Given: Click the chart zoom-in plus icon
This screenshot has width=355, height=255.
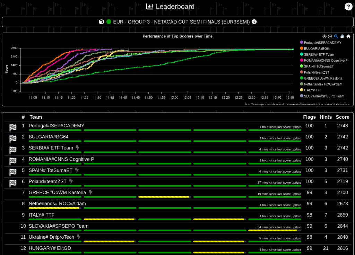Looking at the screenshot, I should coord(324,36).
